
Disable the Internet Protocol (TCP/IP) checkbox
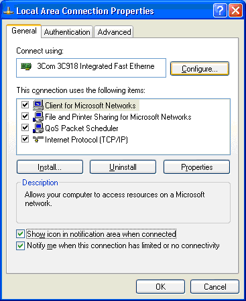(x=25, y=139)
